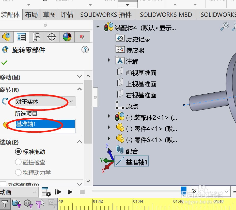This screenshot has height=210, width=236.
Task: Open the 5x playback speed dropdown
Action: [210, 191]
